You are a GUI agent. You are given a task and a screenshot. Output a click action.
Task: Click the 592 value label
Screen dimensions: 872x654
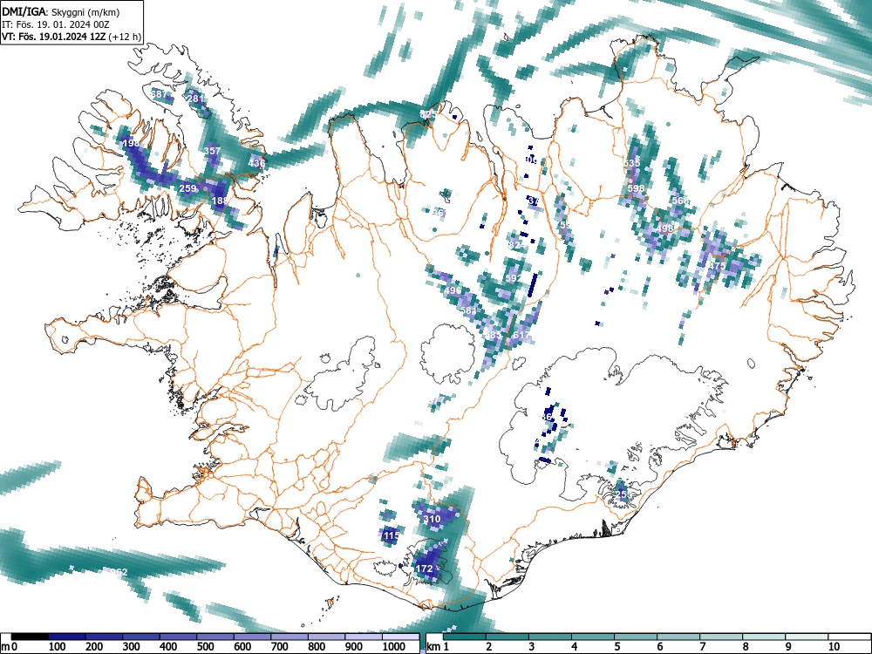[x=514, y=278]
